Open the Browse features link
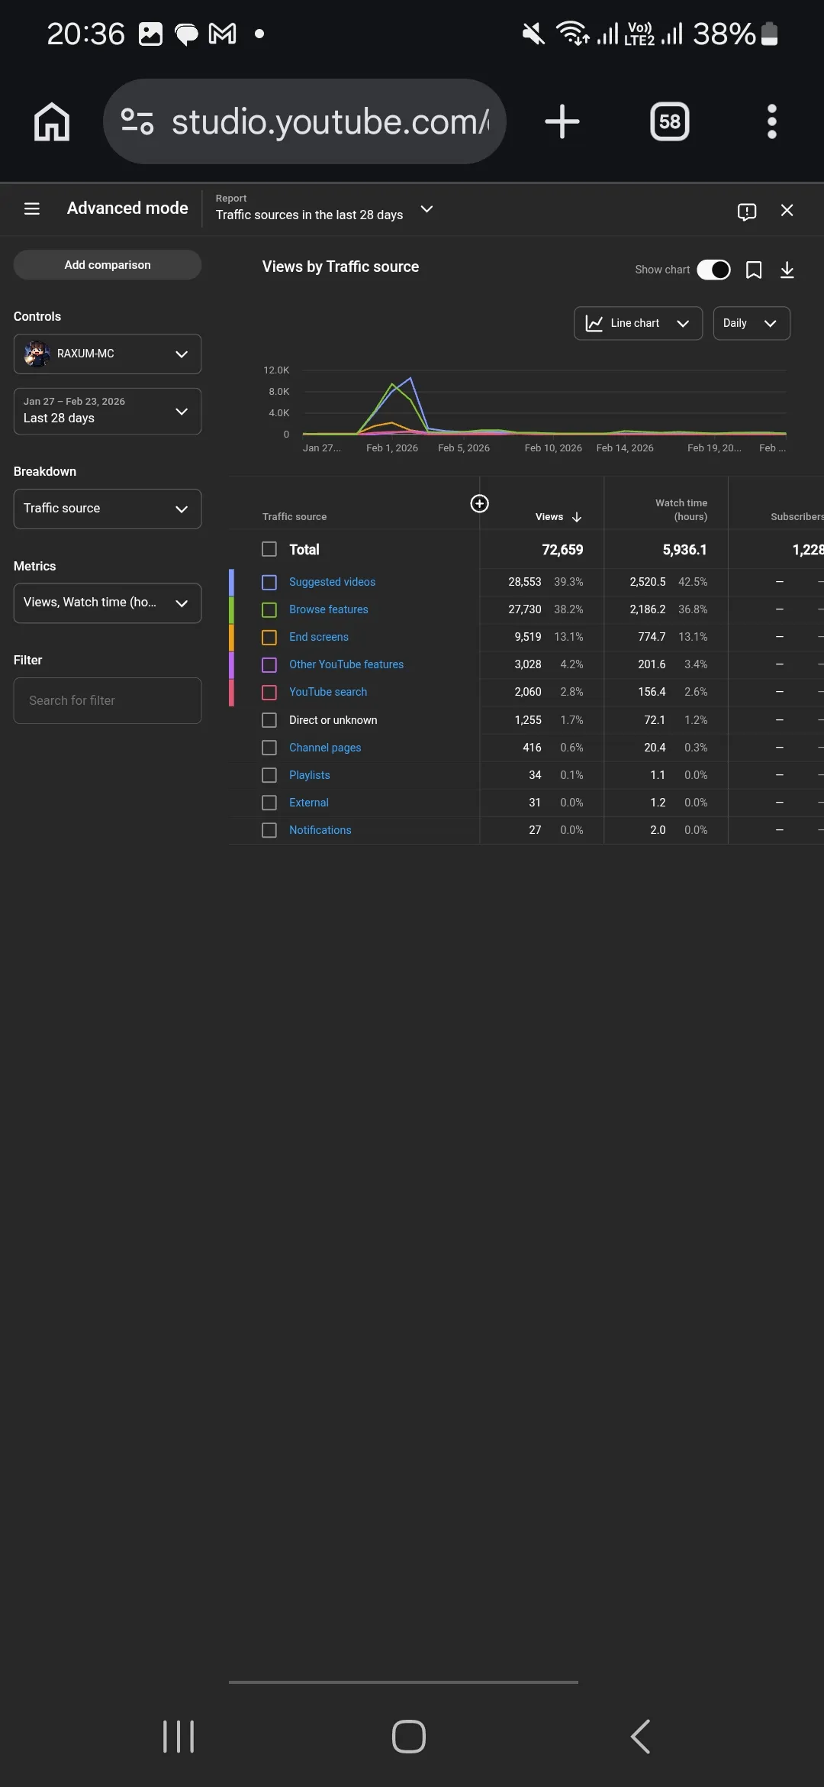This screenshot has height=1787, width=824. (x=328, y=609)
